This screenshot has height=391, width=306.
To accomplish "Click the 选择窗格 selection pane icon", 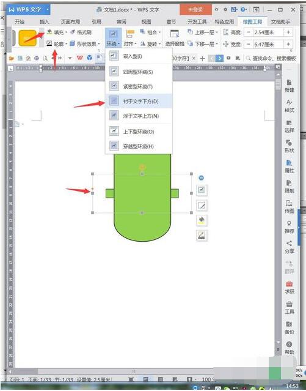I will (x=175, y=37).
